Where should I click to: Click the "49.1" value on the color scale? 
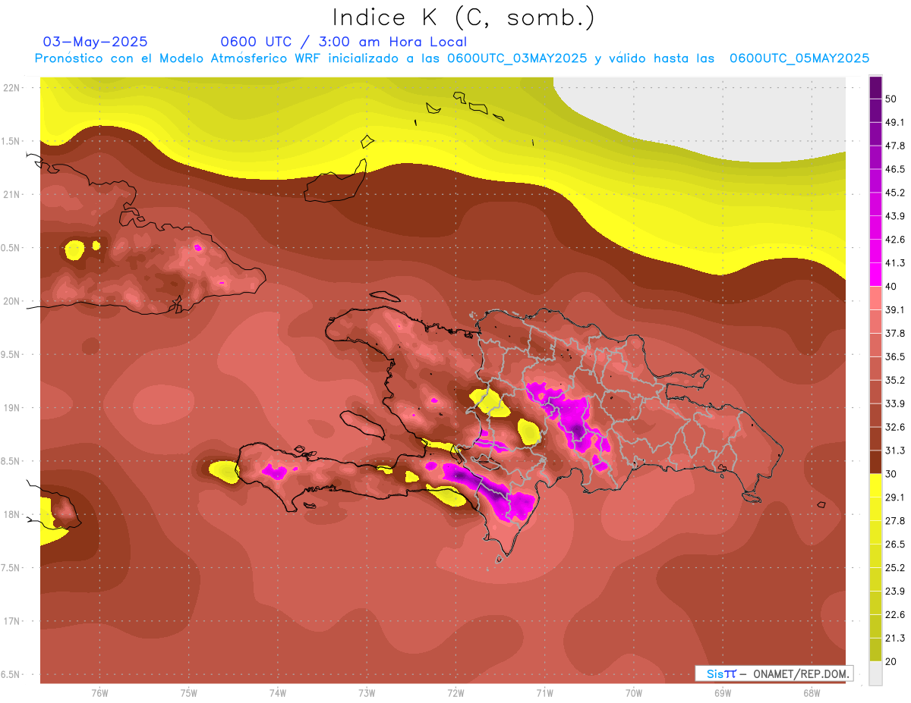[896, 122]
